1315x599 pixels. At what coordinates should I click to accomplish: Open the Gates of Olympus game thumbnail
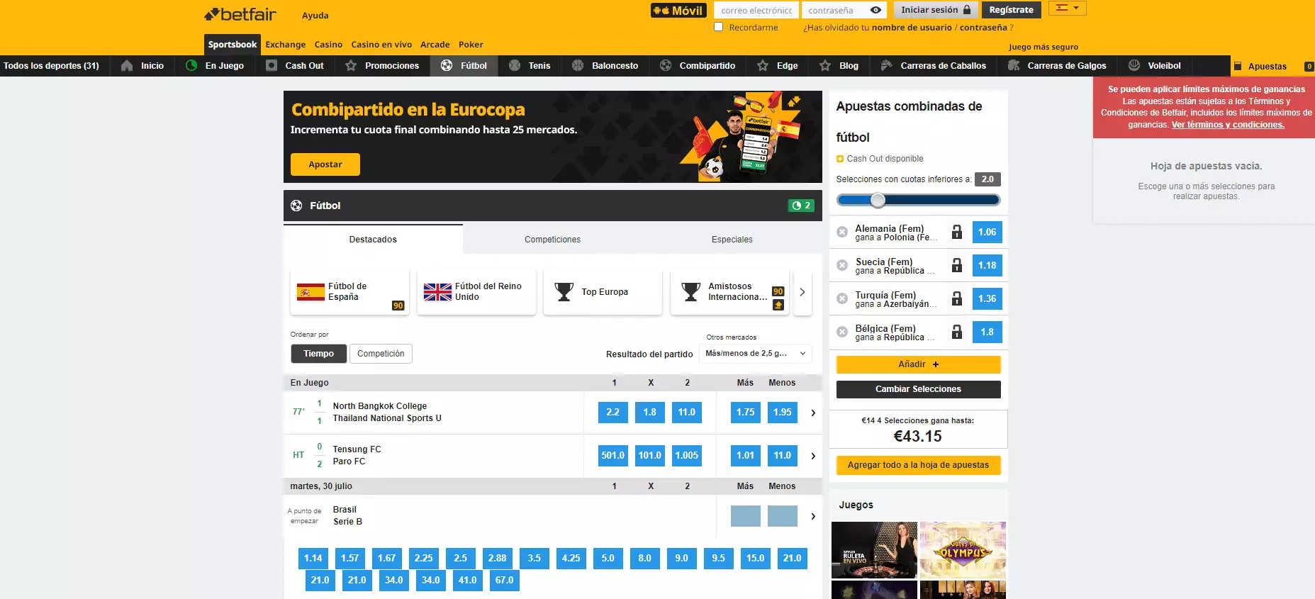coord(963,550)
